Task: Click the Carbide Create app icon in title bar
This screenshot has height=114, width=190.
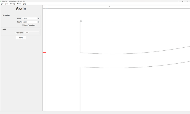Action: point(1,1)
